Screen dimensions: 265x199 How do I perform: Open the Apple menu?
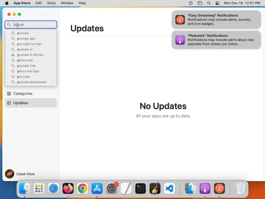[7, 3]
